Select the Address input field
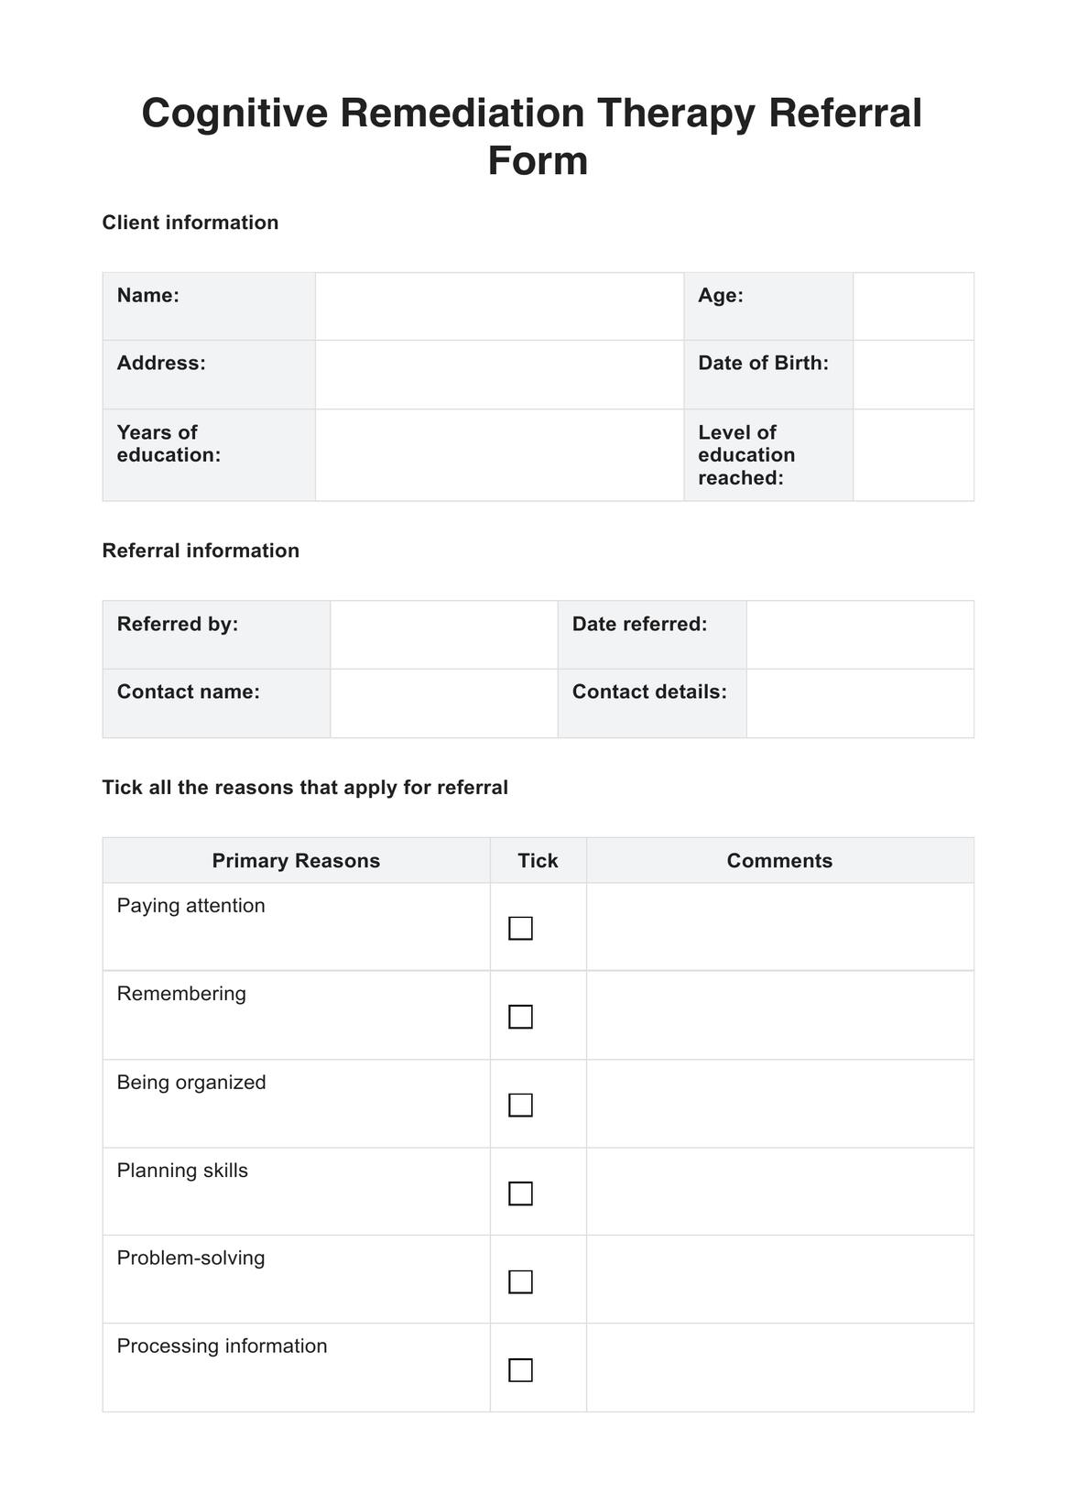 499,375
